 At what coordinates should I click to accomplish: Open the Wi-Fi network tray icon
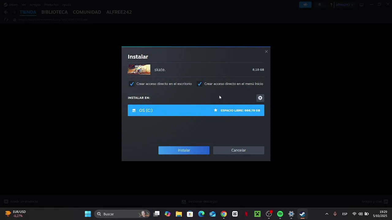tap(354, 214)
